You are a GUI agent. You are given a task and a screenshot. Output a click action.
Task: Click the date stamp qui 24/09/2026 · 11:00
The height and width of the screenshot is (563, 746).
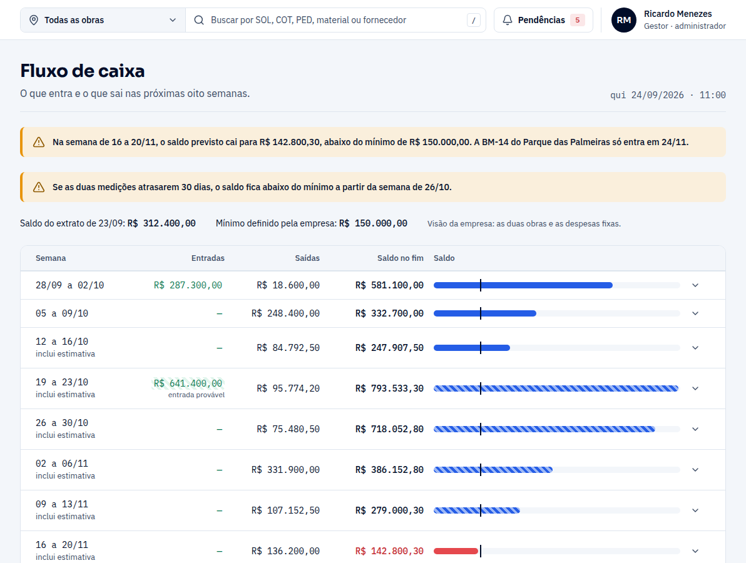[668, 95]
